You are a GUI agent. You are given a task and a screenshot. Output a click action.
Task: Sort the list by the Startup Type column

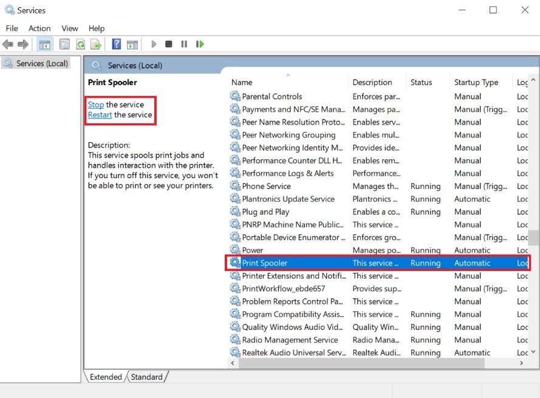tap(476, 83)
